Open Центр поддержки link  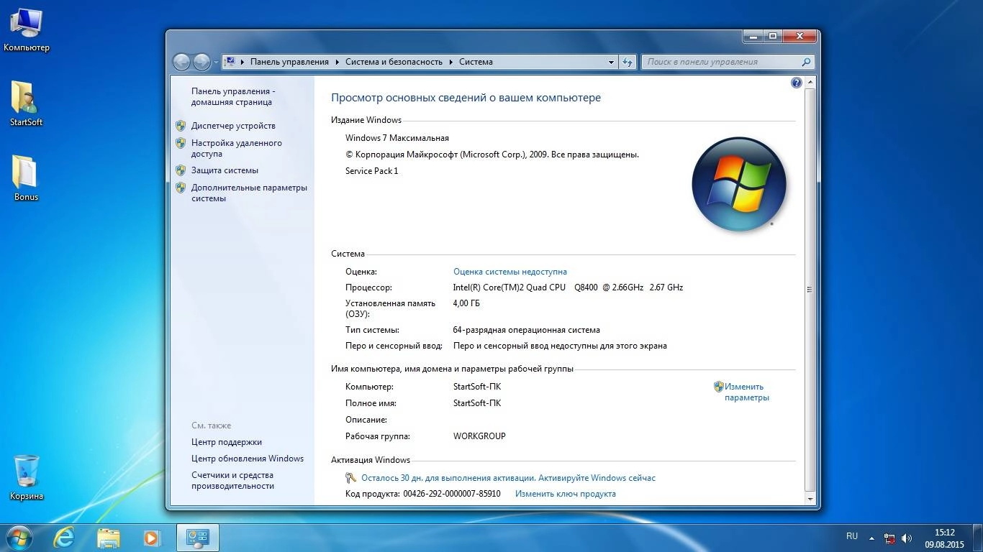tap(227, 442)
